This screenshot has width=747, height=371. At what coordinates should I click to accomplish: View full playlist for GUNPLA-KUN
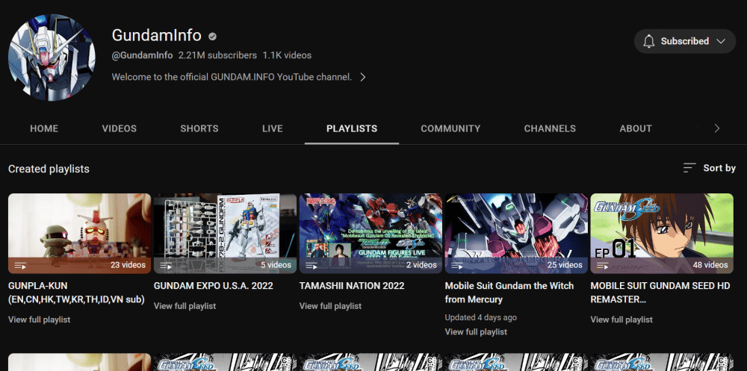(x=39, y=319)
